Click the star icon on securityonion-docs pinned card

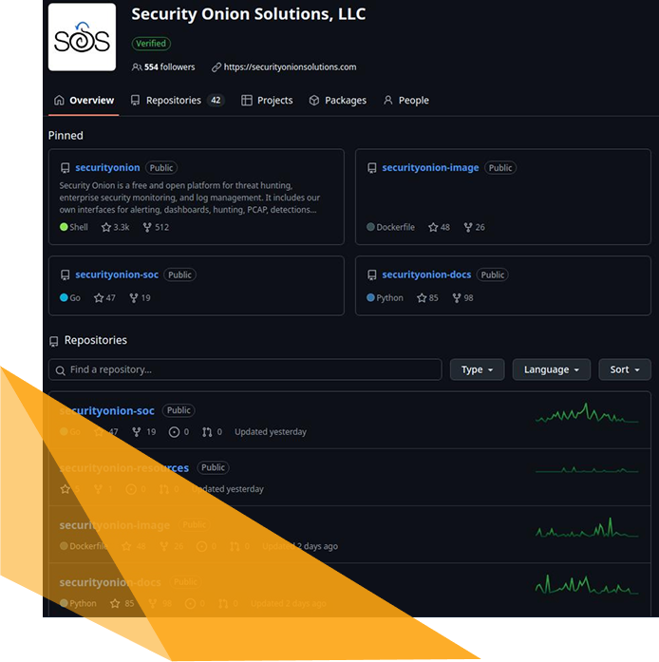coord(422,298)
